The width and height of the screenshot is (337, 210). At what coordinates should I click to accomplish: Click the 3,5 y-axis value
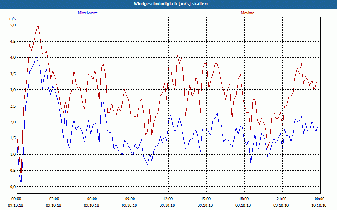[x=13, y=74]
